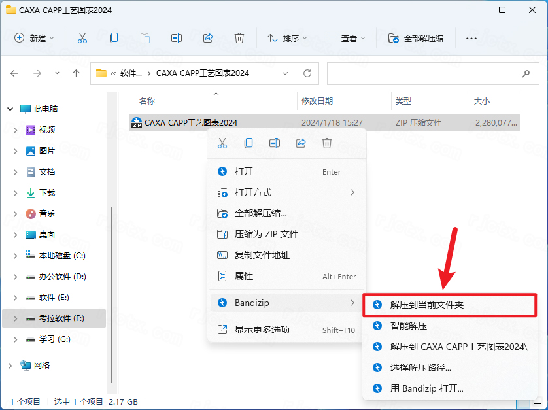
Task: Choose 智能解压 from the submenu
Action: coord(409,326)
